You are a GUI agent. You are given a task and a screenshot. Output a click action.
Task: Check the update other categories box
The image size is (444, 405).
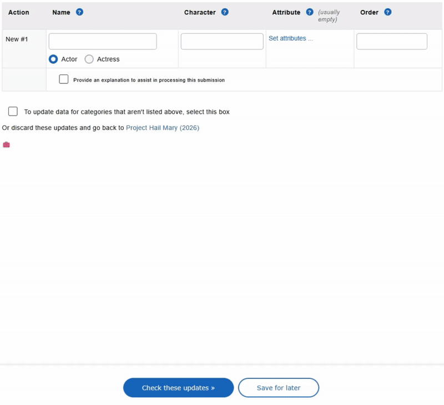point(13,111)
